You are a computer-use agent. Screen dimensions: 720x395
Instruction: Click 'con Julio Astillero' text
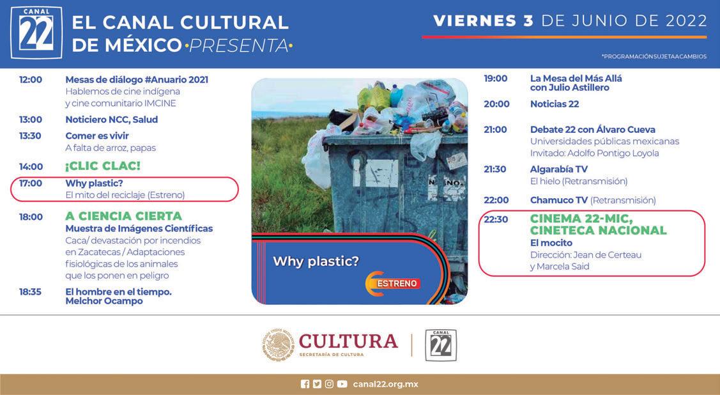pyautogui.click(x=570, y=88)
